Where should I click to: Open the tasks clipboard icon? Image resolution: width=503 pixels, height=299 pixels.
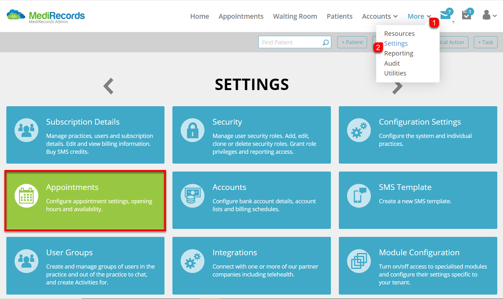pyautogui.click(x=467, y=15)
